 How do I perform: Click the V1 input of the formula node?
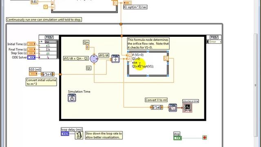(129, 59)
